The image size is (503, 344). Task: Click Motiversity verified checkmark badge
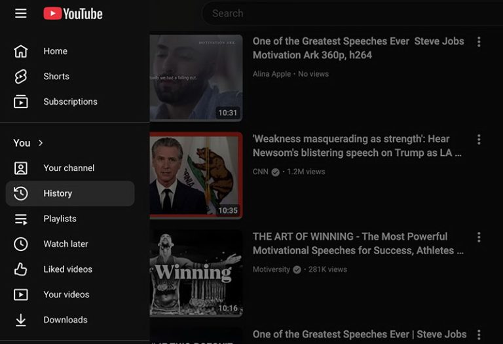pos(297,270)
